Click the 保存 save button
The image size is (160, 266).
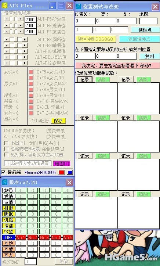click(x=58, y=121)
